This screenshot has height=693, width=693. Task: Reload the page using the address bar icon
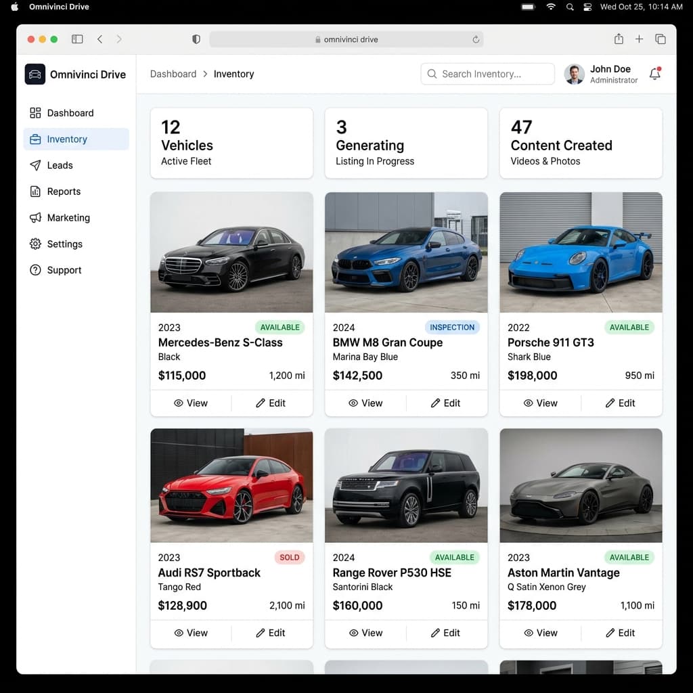[476, 39]
